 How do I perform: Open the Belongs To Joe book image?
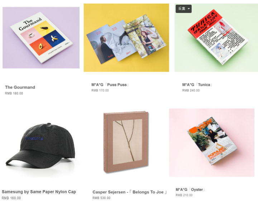coord(126,142)
